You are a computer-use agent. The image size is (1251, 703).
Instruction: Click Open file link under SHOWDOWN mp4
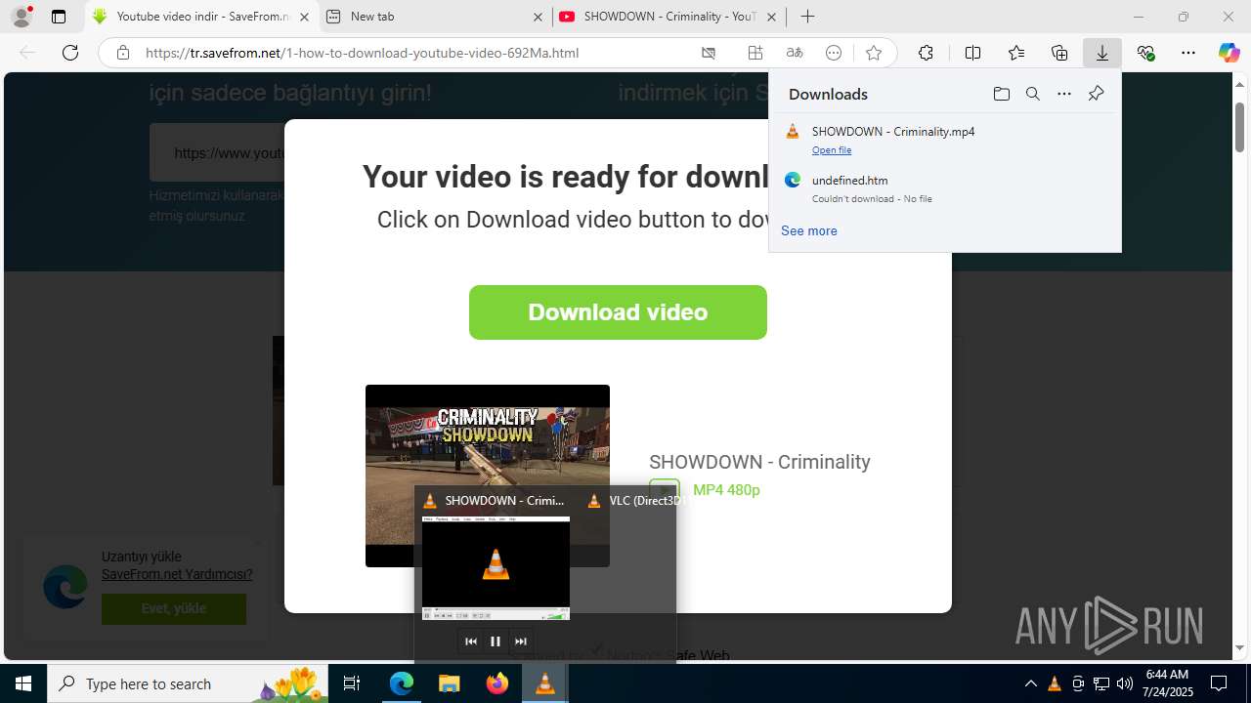point(832,150)
